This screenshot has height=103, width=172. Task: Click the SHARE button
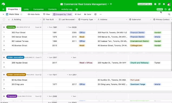coord(160,9)
